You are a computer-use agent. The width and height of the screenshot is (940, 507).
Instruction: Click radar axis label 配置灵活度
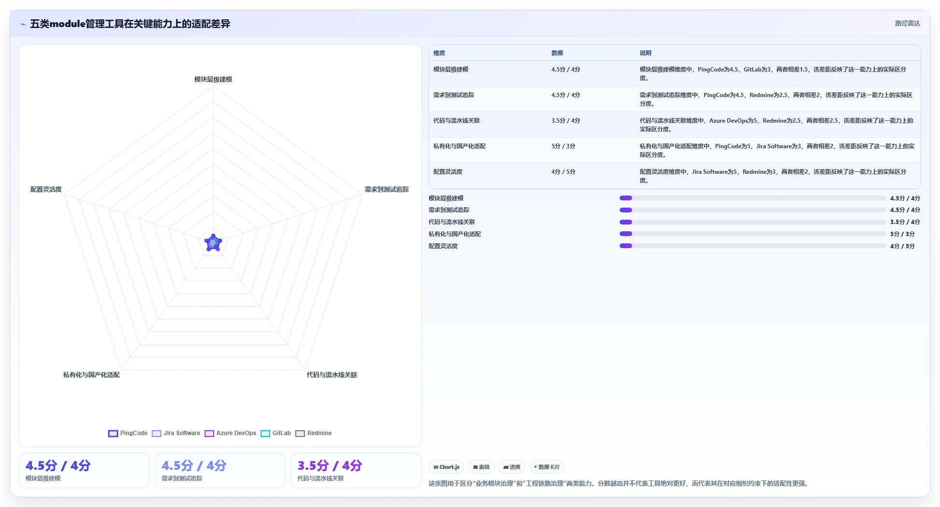(x=46, y=189)
